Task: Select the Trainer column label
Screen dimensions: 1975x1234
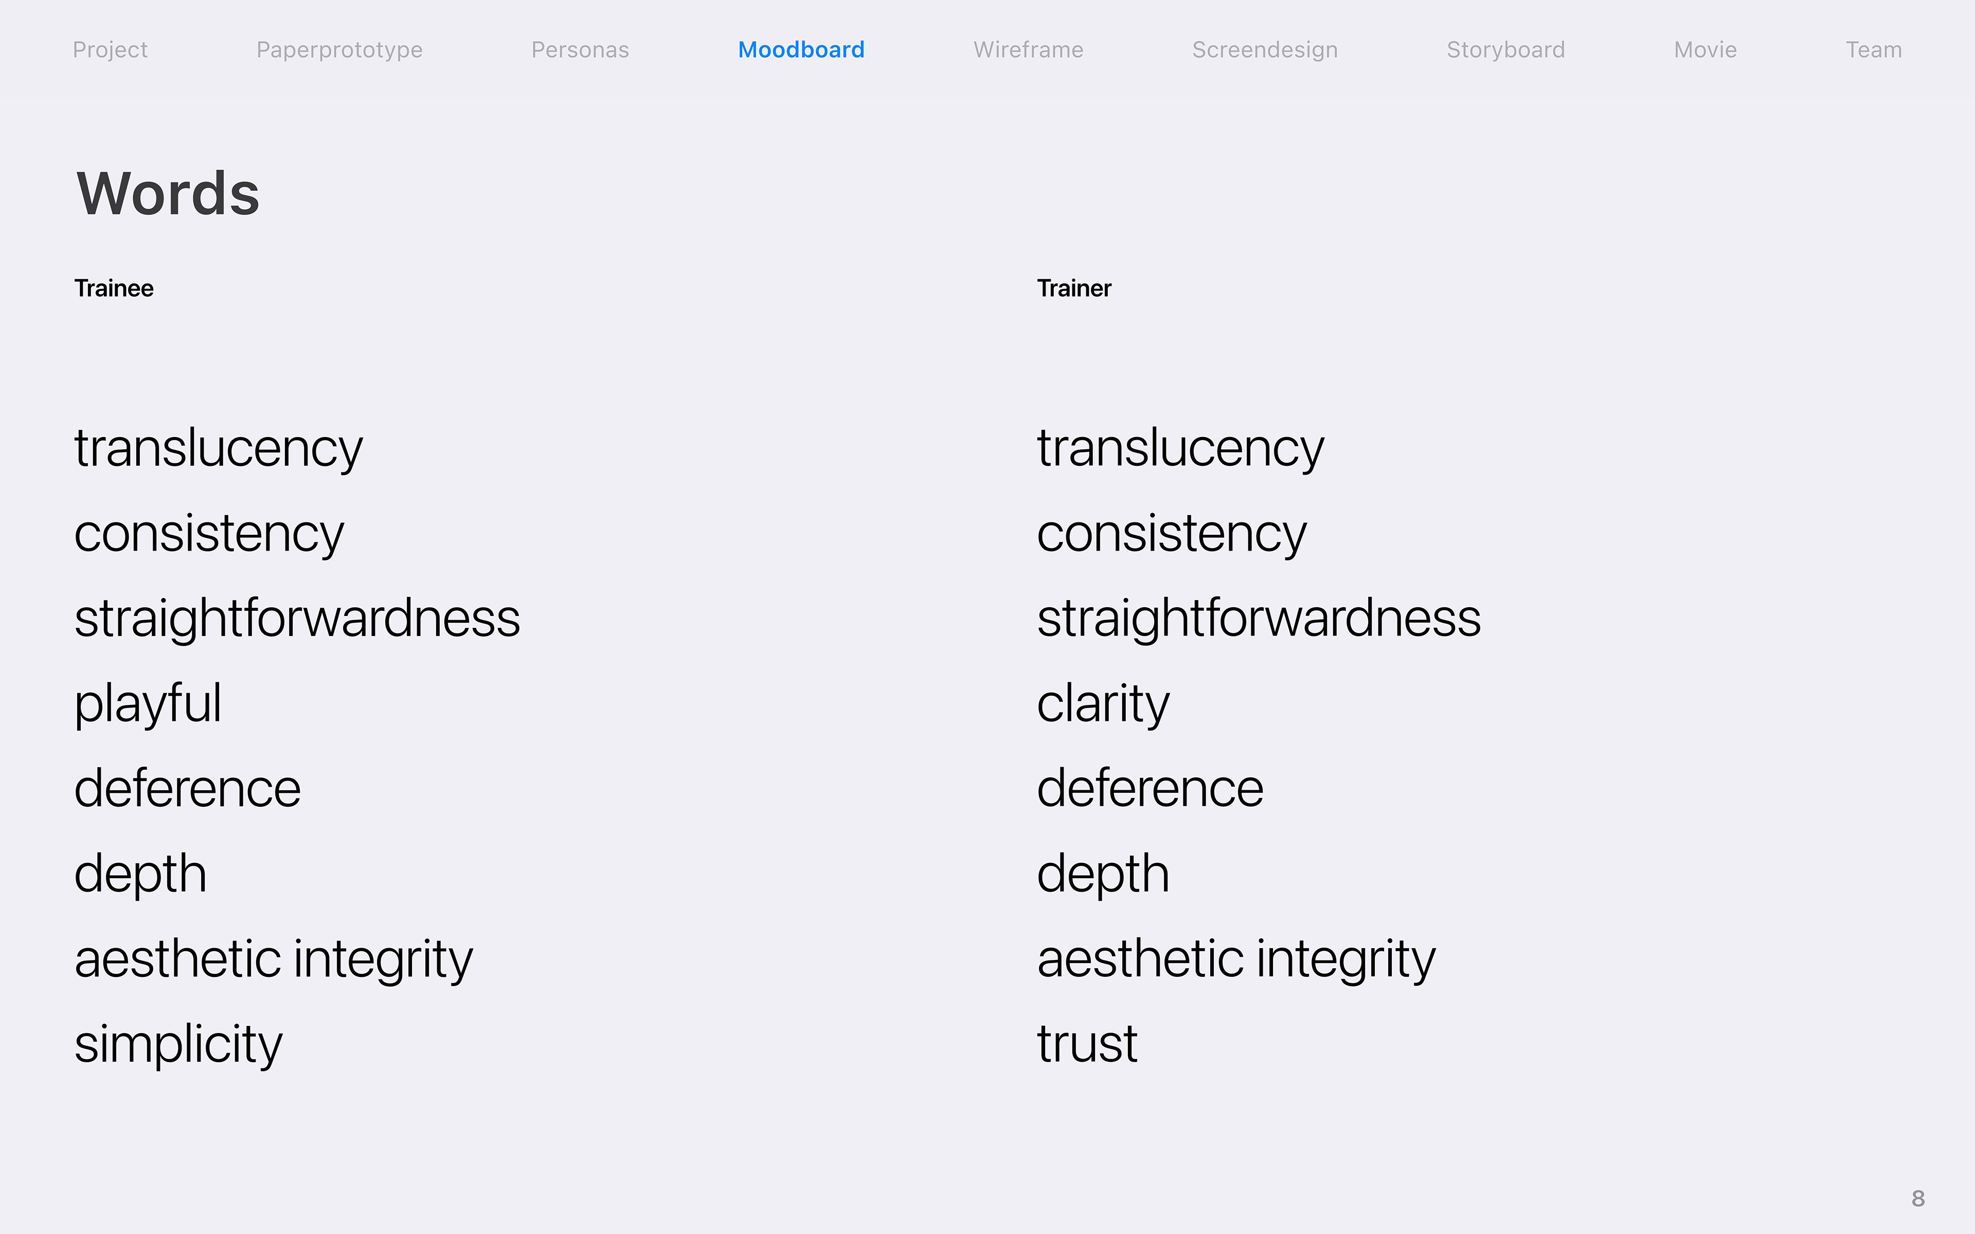Action: click(1074, 288)
